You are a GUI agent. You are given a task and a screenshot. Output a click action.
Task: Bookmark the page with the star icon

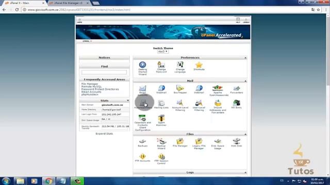click(x=318, y=10)
